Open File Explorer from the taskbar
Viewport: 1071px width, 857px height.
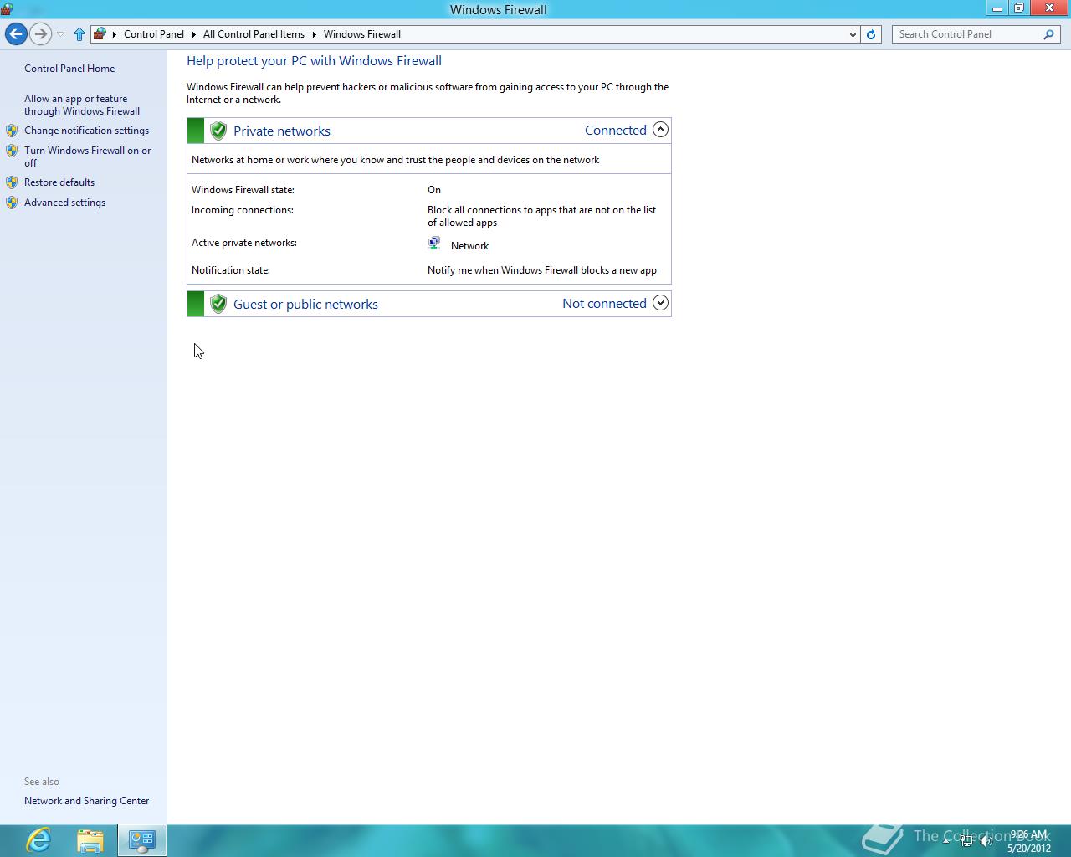coord(90,839)
